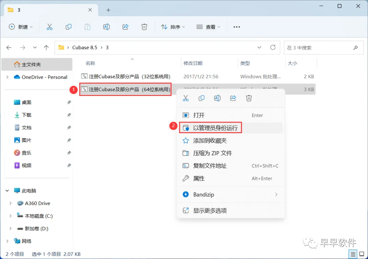
Task: Choose 属性 in context menu
Action: pyautogui.click(x=231, y=179)
